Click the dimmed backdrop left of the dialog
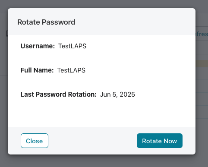The width and height of the screenshot is (208, 167). click(4, 86)
